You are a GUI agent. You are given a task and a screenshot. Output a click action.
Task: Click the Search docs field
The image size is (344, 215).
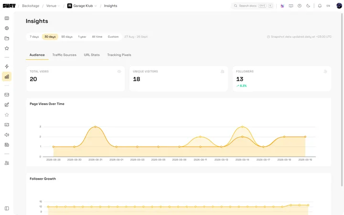(253, 6)
